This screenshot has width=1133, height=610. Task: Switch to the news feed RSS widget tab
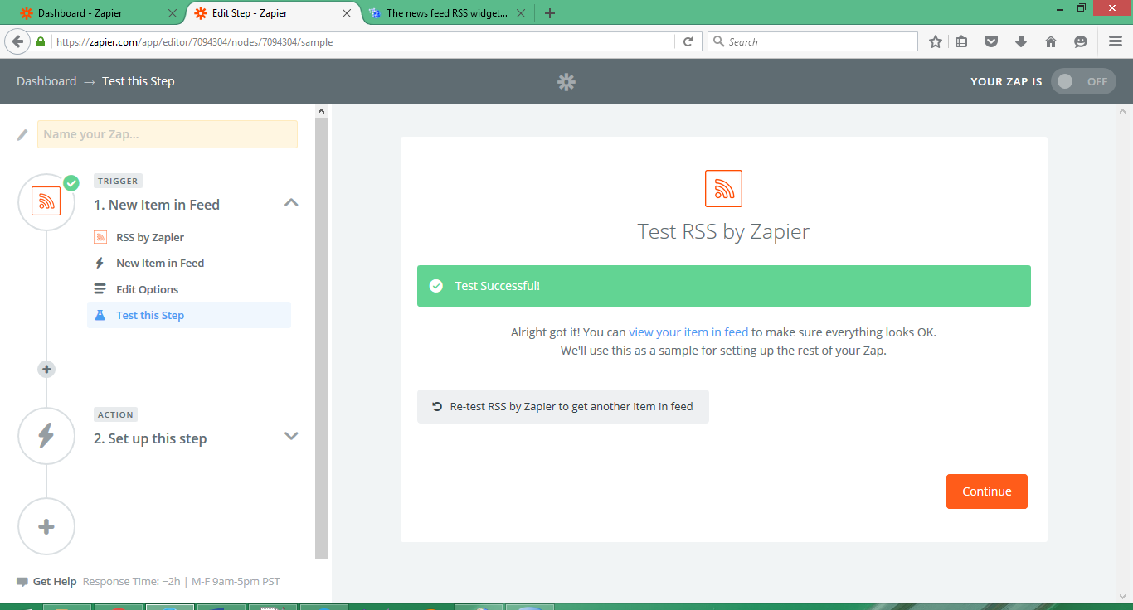tap(447, 13)
